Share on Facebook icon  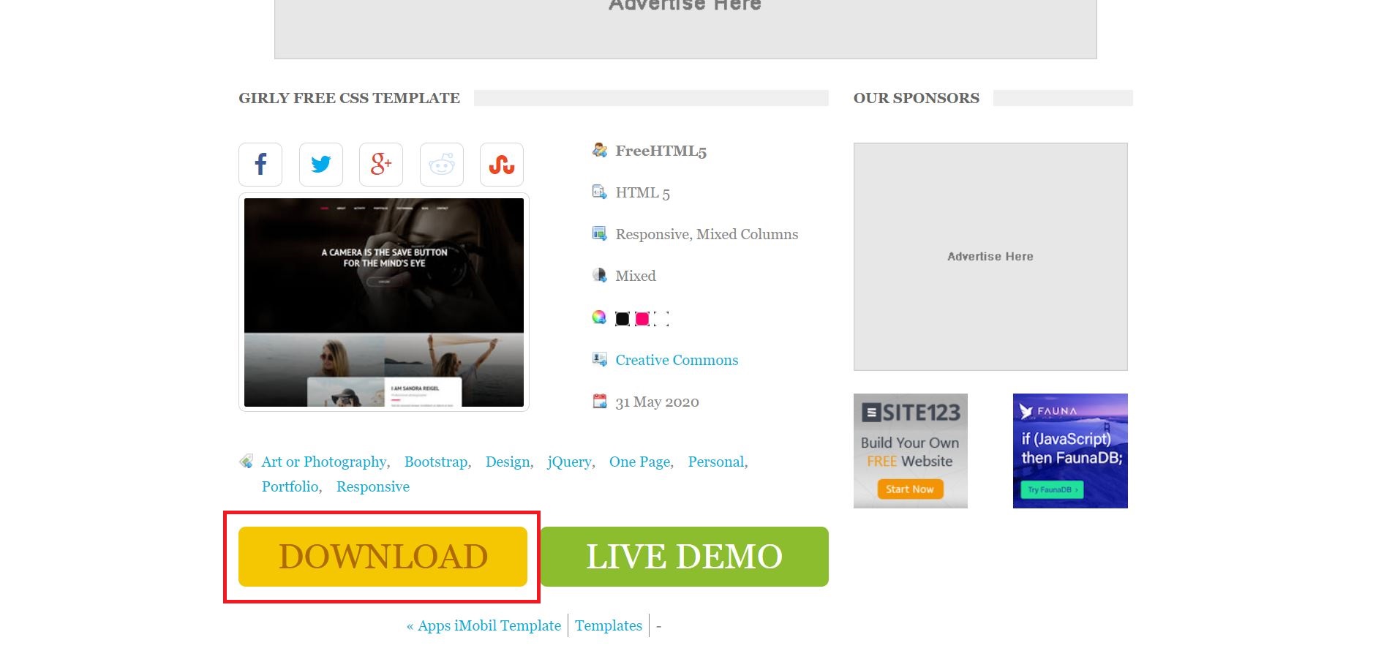pyautogui.click(x=260, y=165)
